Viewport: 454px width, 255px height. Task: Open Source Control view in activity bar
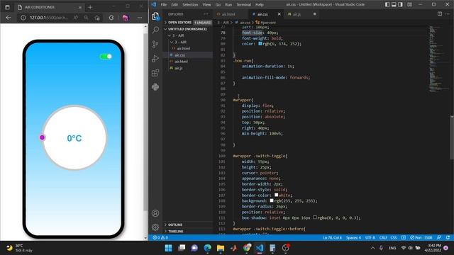pos(155,44)
